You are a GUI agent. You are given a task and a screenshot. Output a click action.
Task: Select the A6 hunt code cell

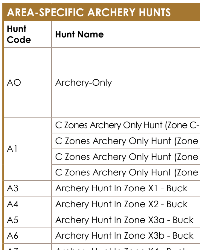pos(28,236)
